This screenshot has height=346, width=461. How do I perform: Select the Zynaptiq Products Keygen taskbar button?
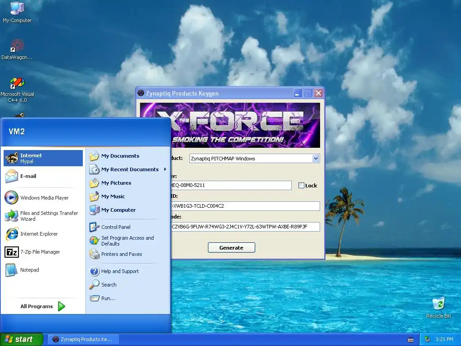click(83, 340)
